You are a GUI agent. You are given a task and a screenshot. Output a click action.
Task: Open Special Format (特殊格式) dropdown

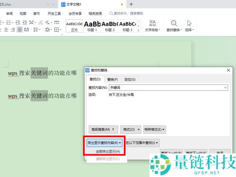tap(155, 129)
